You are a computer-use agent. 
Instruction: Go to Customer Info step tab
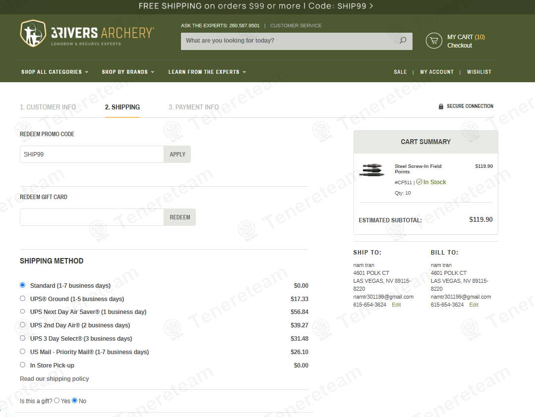pos(48,107)
